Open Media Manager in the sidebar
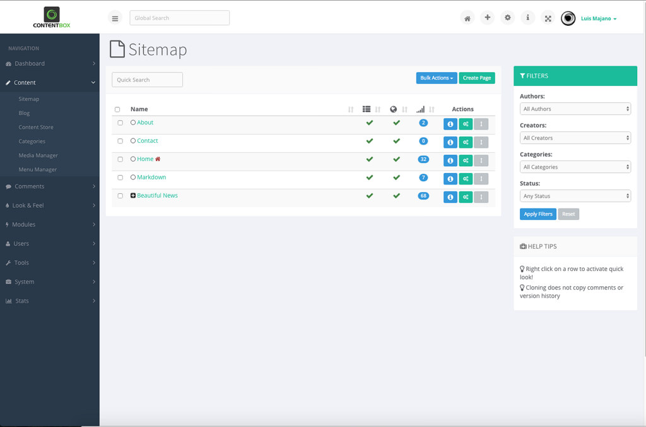The height and width of the screenshot is (427, 646). pyautogui.click(x=38, y=155)
